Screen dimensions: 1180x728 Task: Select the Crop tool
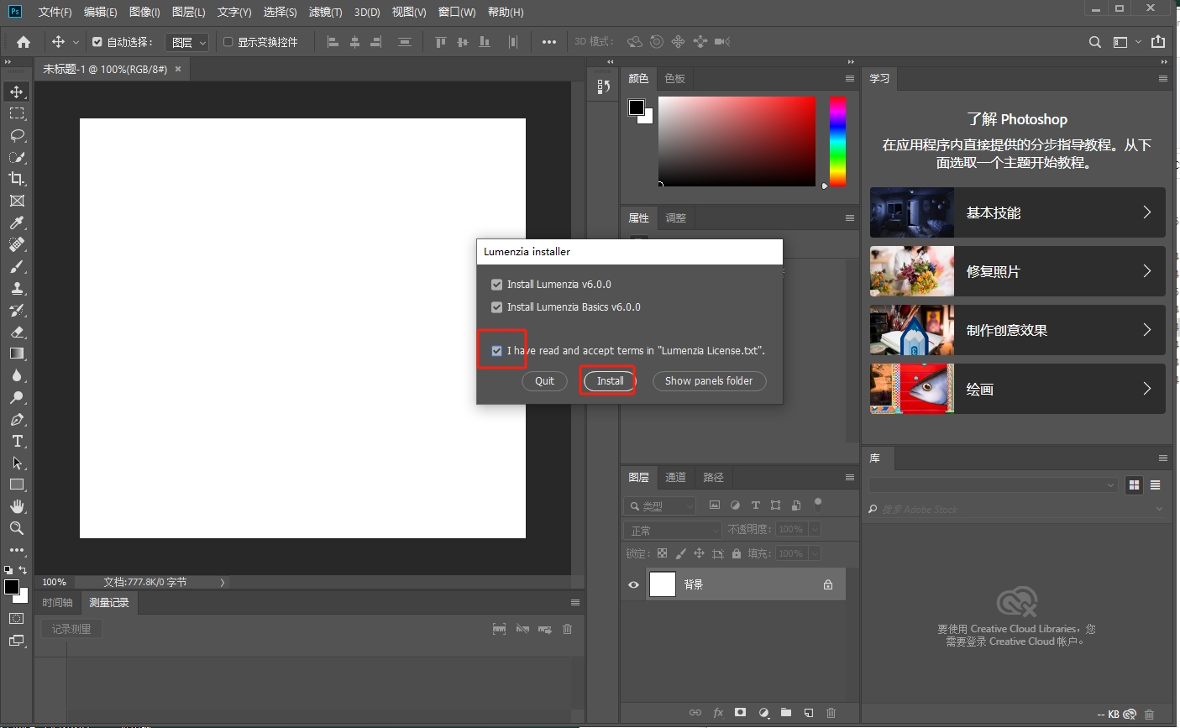17,179
